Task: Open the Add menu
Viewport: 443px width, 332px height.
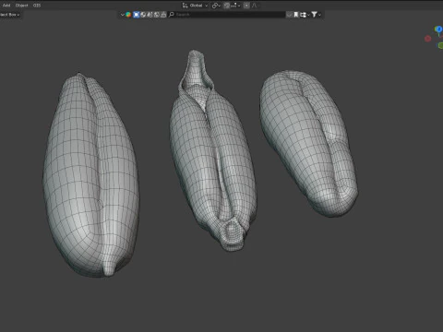Action: 6,6
